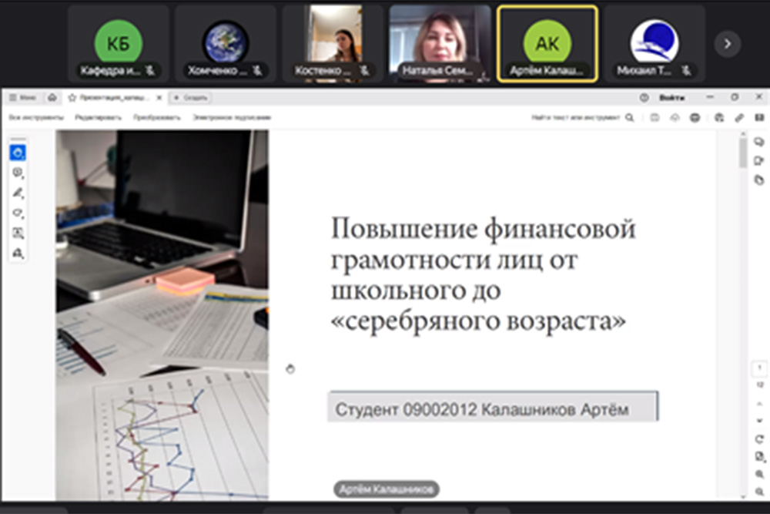Switch to the Преобразовать tab
The width and height of the screenshot is (770, 514).
(x=156, y=118)
